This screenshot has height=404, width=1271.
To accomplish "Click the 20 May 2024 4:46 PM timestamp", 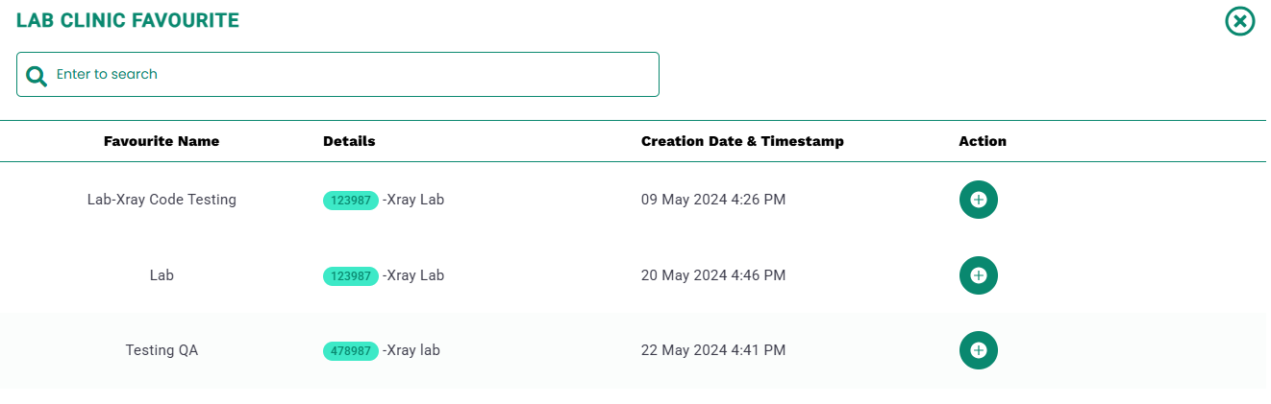I will point(713,275).
